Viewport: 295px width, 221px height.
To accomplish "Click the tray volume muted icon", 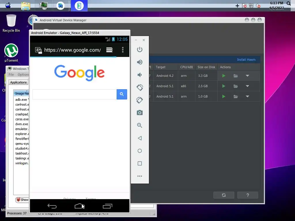I will (x=258, y=6).
